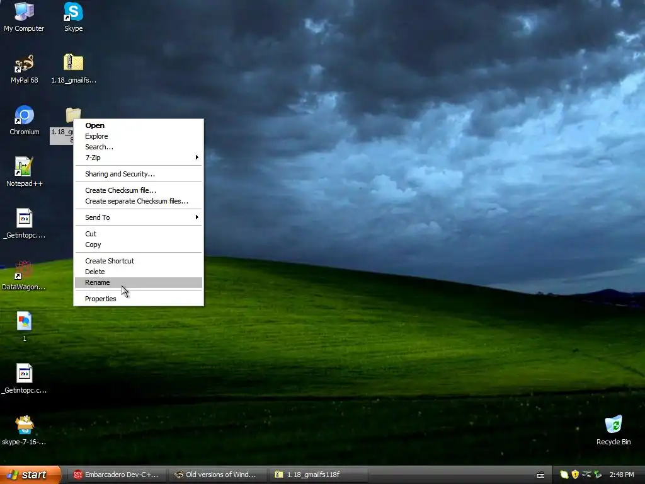Choose Cut in the context menu
This screenshot has width=645, height=484.
pyautogui.click(x=138, y=234)
